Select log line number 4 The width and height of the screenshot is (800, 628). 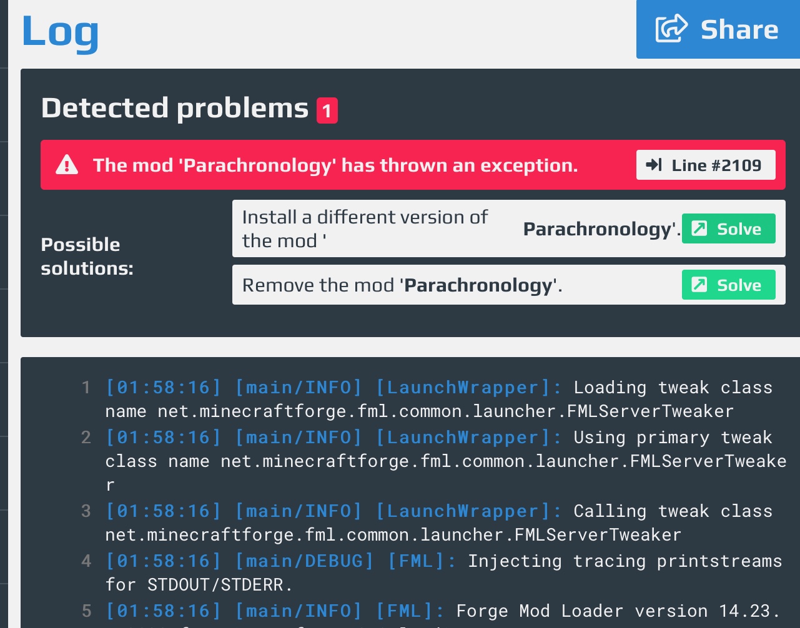tap(86, 561)
